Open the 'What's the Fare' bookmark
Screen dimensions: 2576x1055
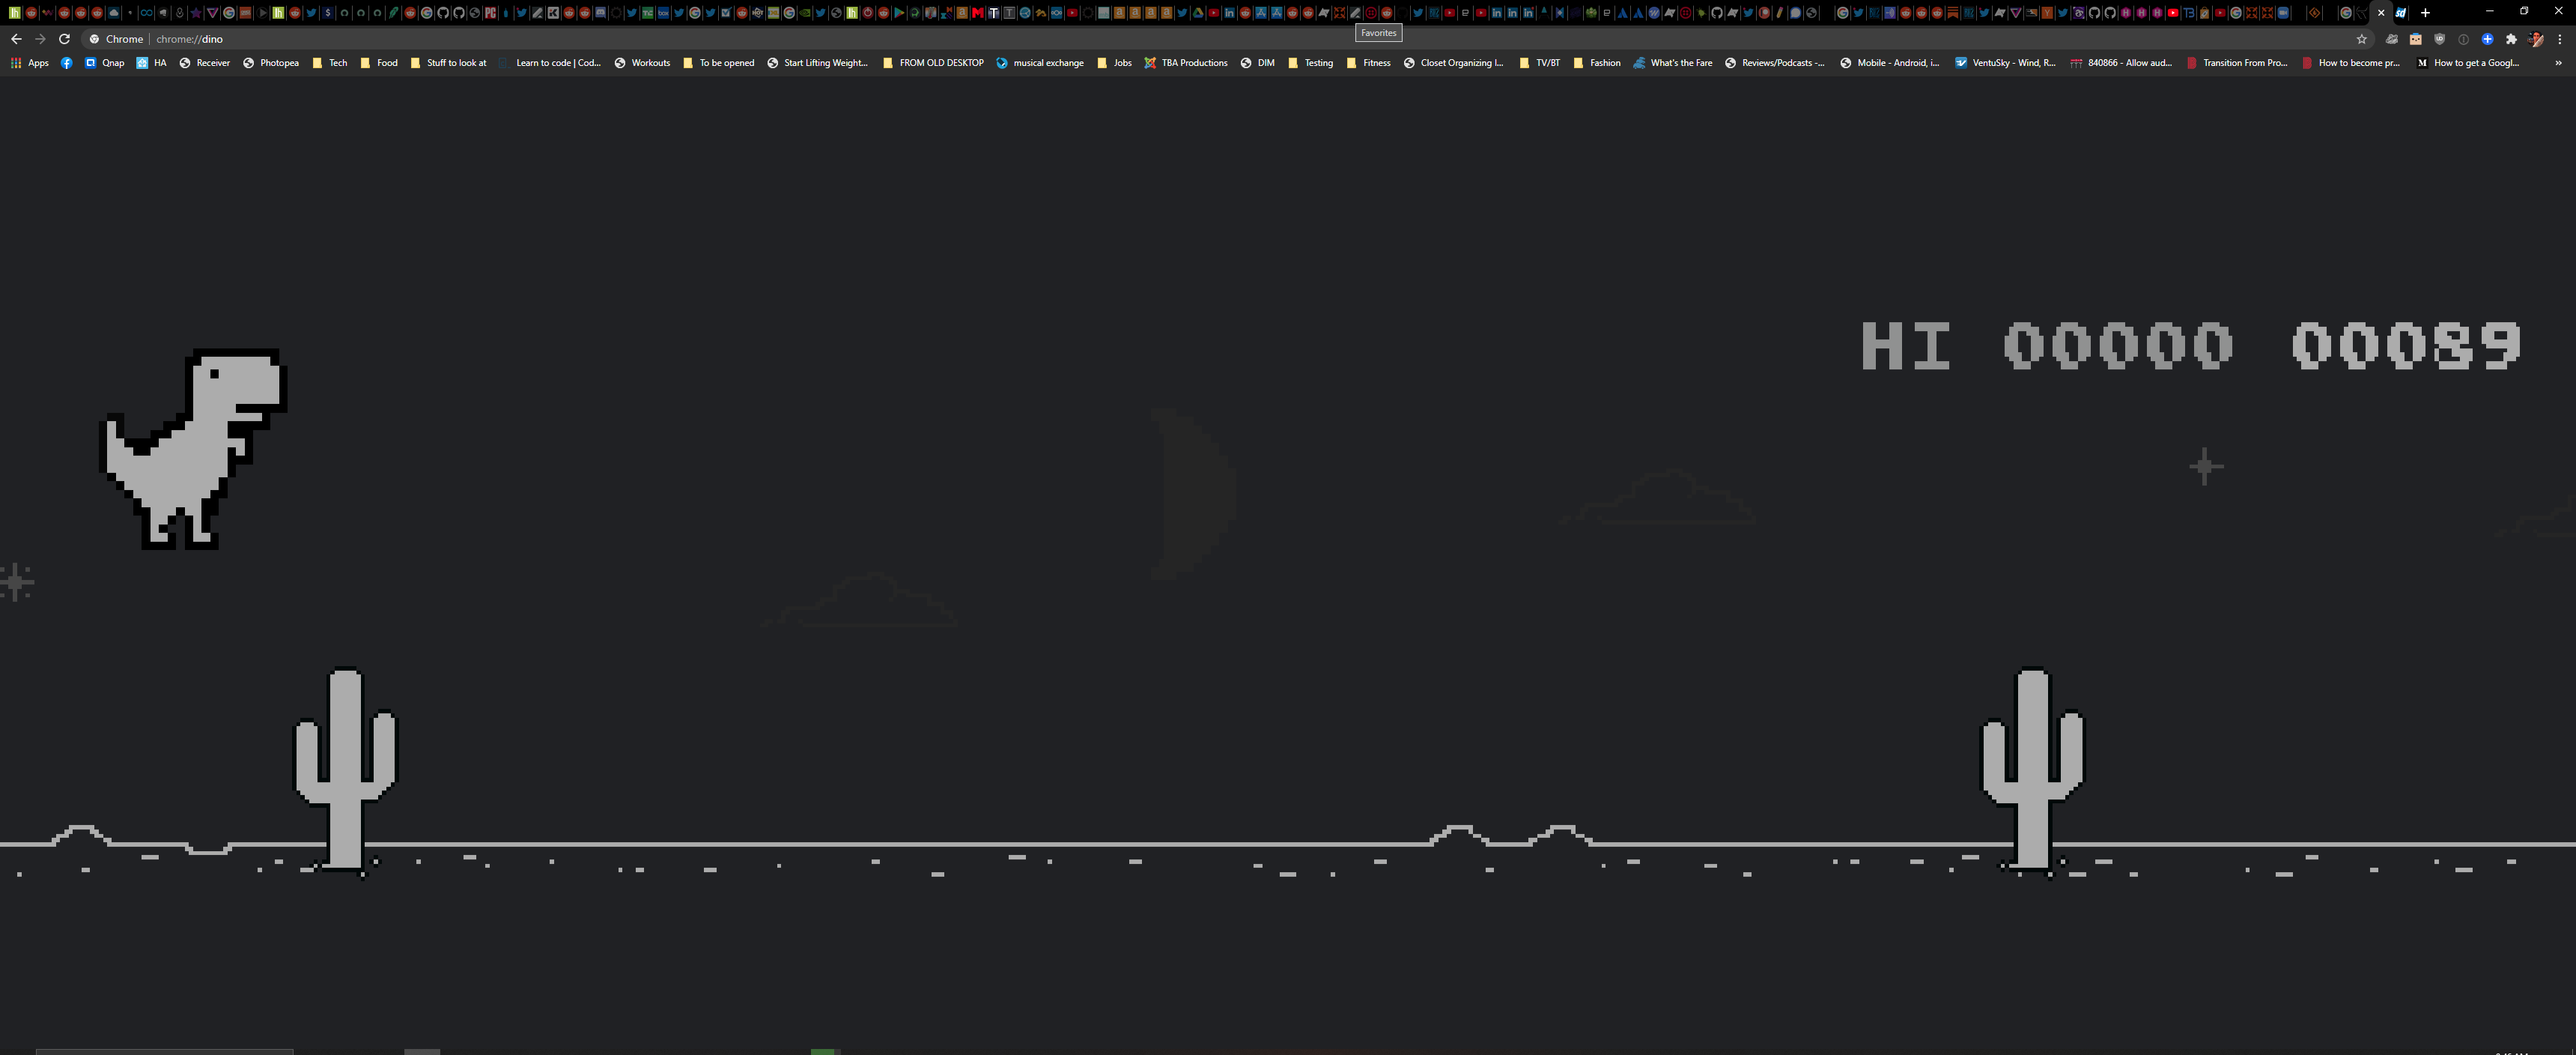click(1672, 63)
